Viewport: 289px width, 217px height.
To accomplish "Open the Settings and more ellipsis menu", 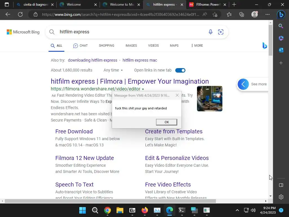I will (268, 14).
